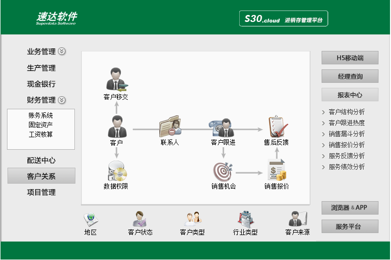Open the 行业类型 icon
Viewport: 391px width, 260px height.
(245, 219)
